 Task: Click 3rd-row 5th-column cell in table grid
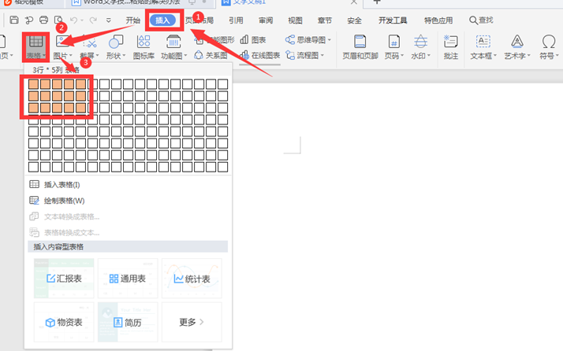[x=80, y=108]
